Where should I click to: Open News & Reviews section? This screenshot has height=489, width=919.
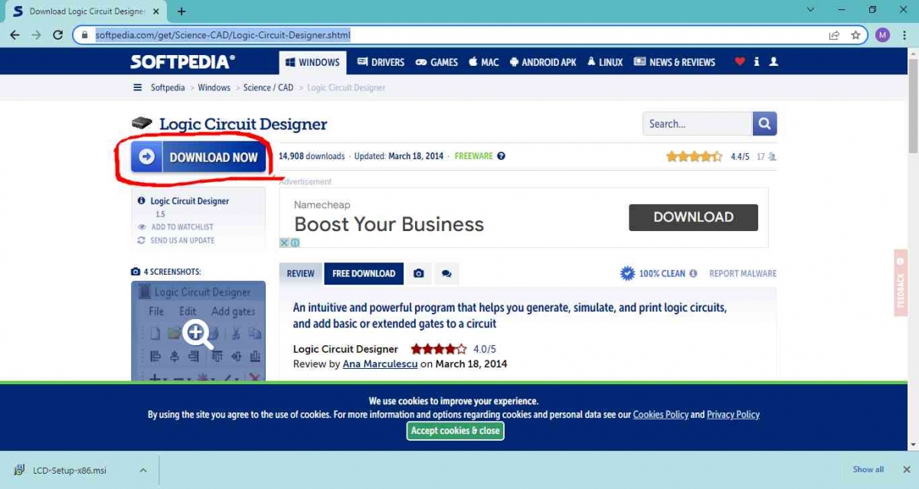[675, 63]
